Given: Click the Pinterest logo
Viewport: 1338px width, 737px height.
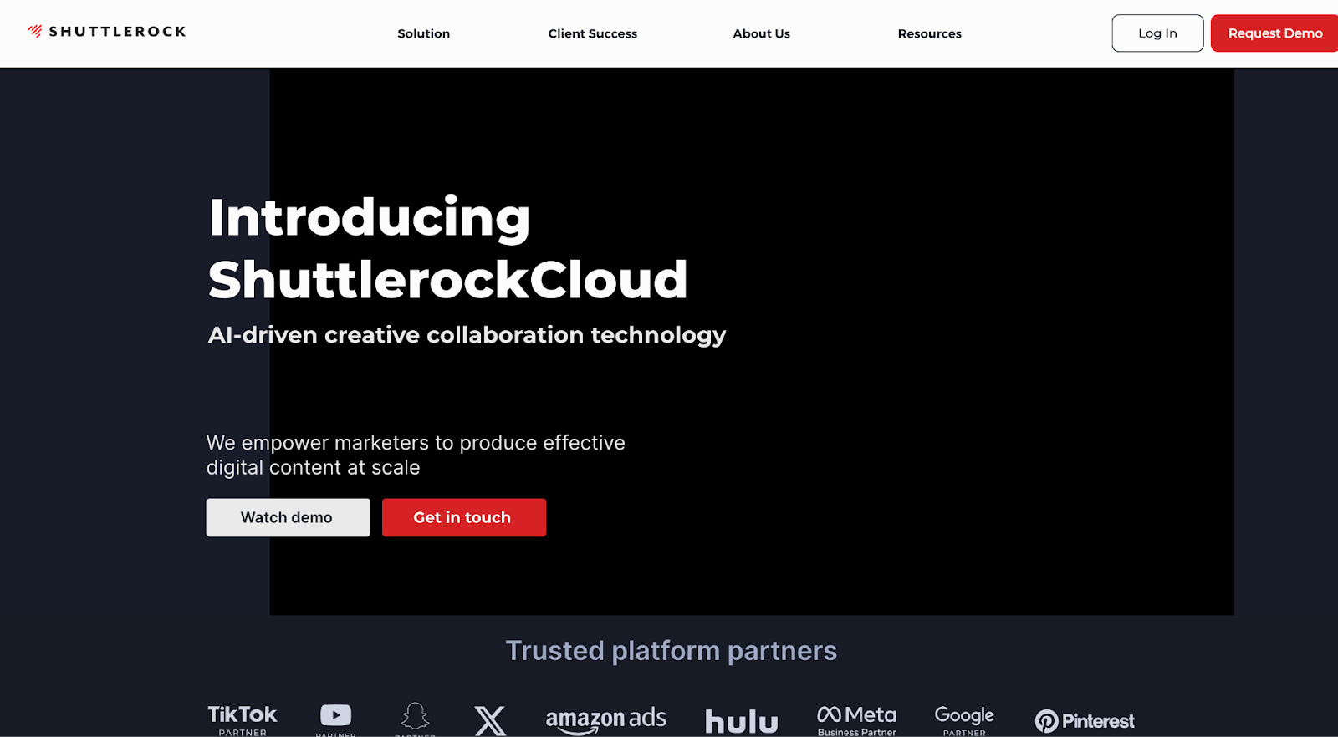Looking at the screenshot, I should point(1085,721).
